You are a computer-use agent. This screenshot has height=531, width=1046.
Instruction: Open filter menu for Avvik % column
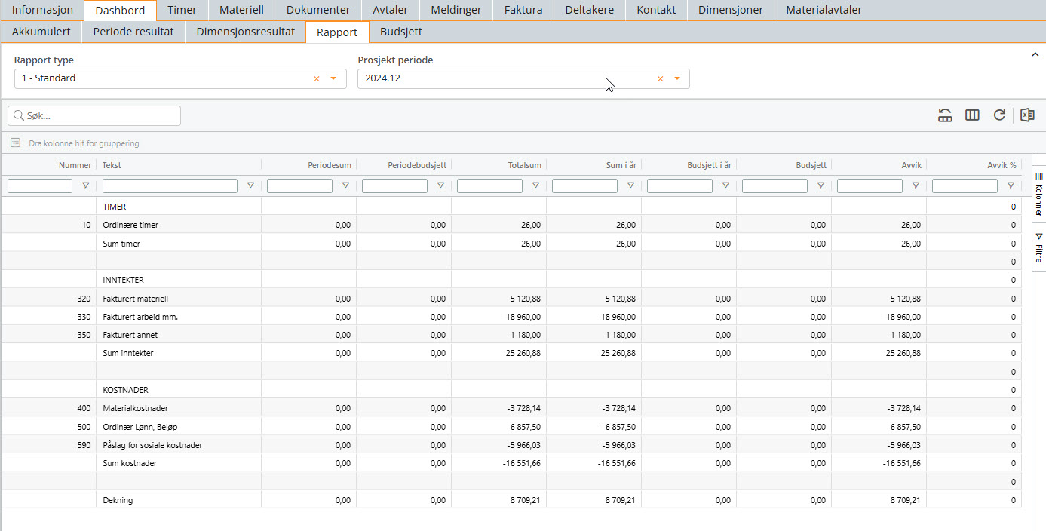pos(1011,186)
